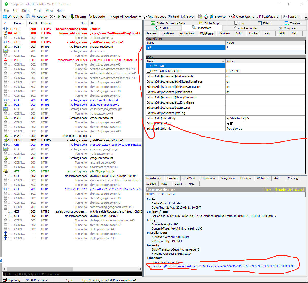Click the Save sessions toolbar icon
Viewport: 308px width, 283px height.
click(188, 17)
